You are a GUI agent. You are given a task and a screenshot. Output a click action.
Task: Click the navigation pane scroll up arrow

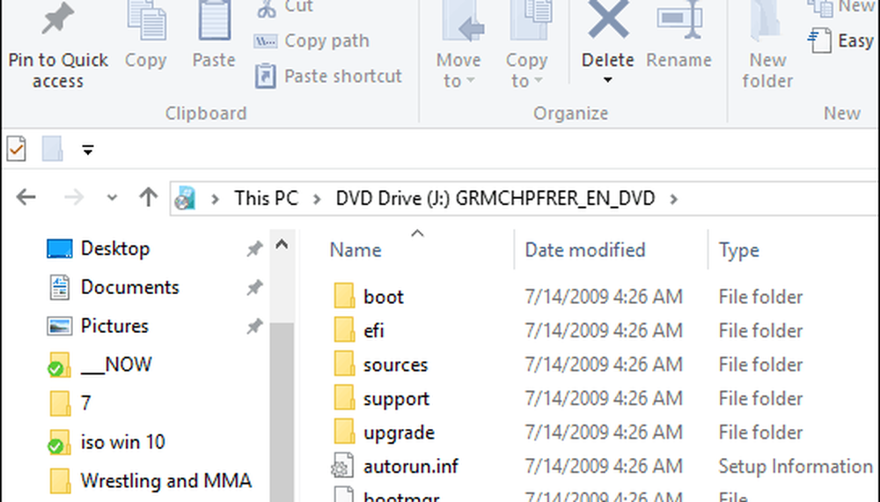pyautogui.click(x=282, y=244)
